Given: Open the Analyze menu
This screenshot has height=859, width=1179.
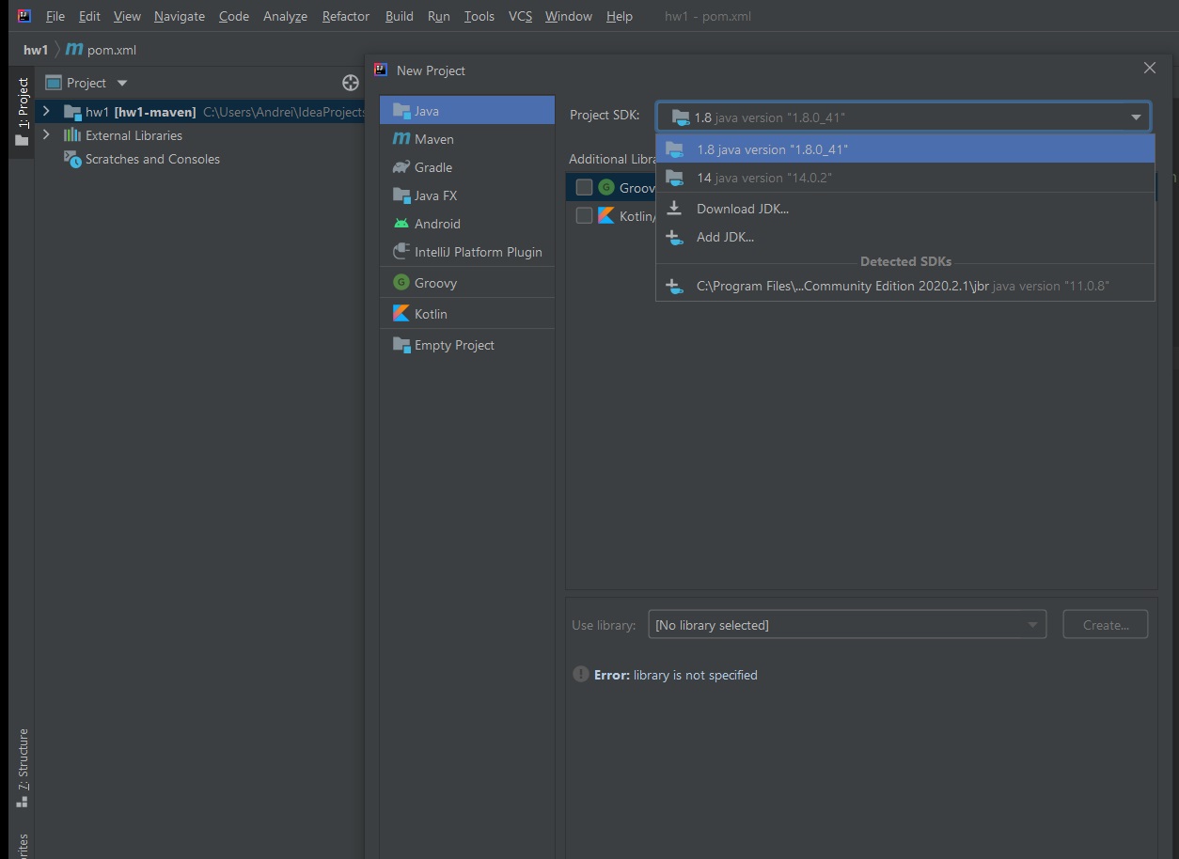Looking at the screenshot, I should pyautogui.click(x=285, y=16).
